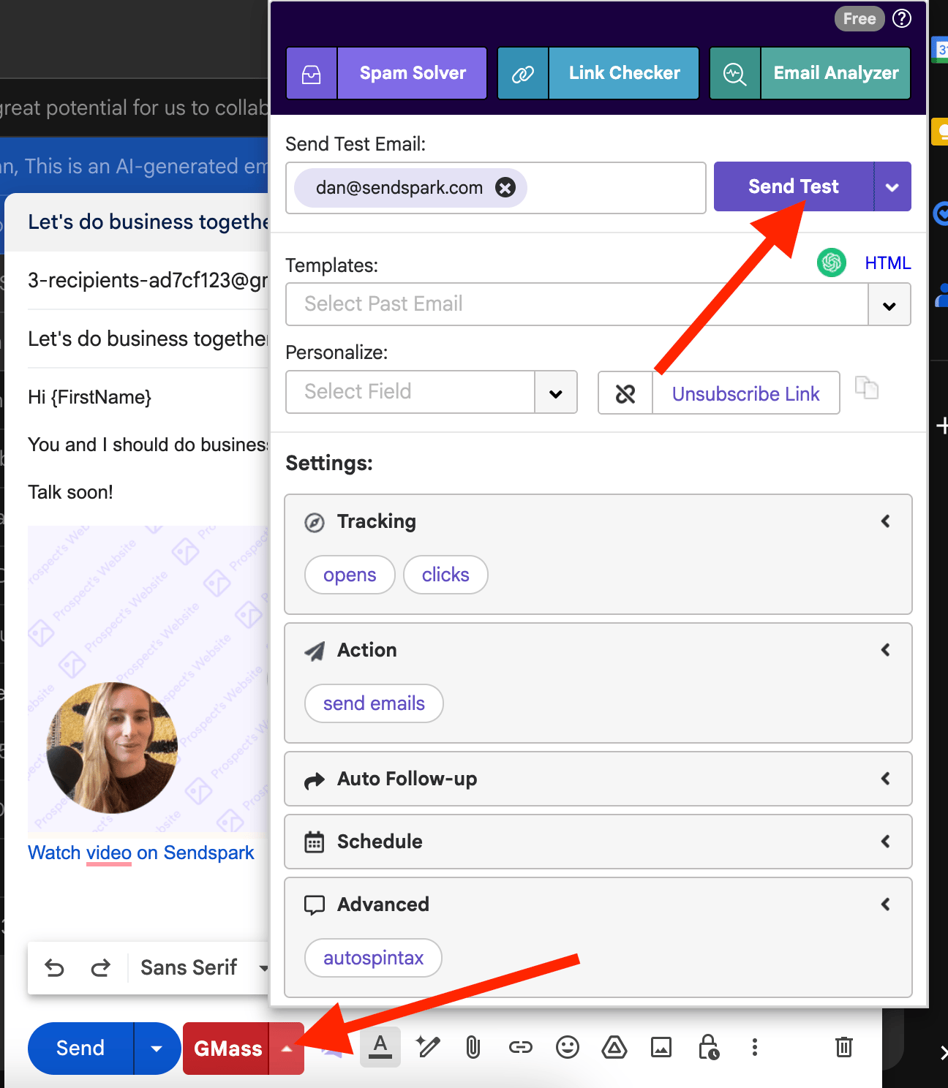Open the Send options dropdown arrow
Image resolution: width=948 pixels, height=1088 pixels.
coord(157,1049)
